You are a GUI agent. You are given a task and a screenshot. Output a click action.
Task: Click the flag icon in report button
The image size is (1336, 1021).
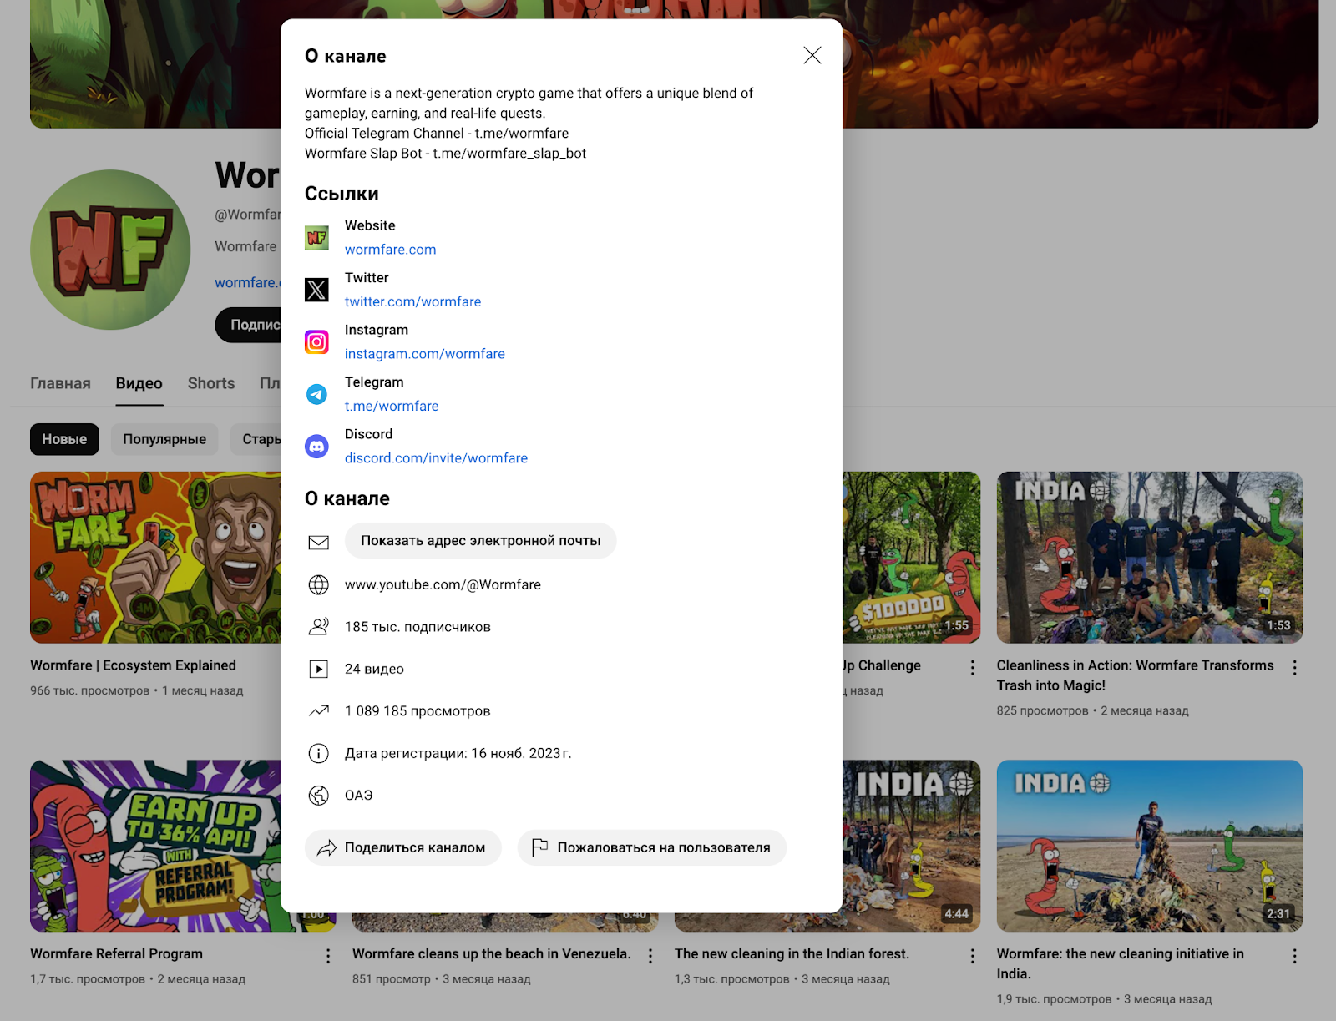(539, 847)
